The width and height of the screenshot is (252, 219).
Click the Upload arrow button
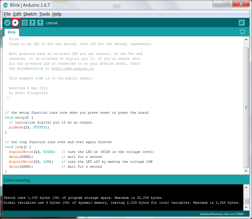[15, 23]
